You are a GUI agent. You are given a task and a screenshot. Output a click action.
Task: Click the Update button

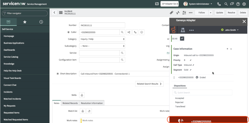[219, 12]
